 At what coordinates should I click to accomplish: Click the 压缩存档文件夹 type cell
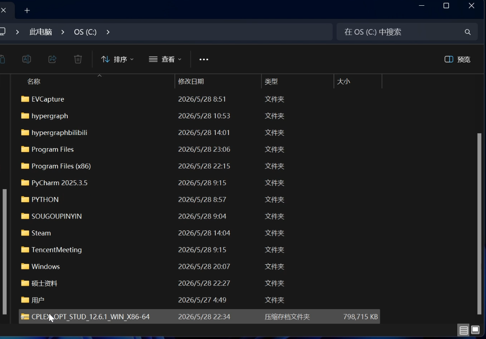pyautogui.click(x=287, y=317)
